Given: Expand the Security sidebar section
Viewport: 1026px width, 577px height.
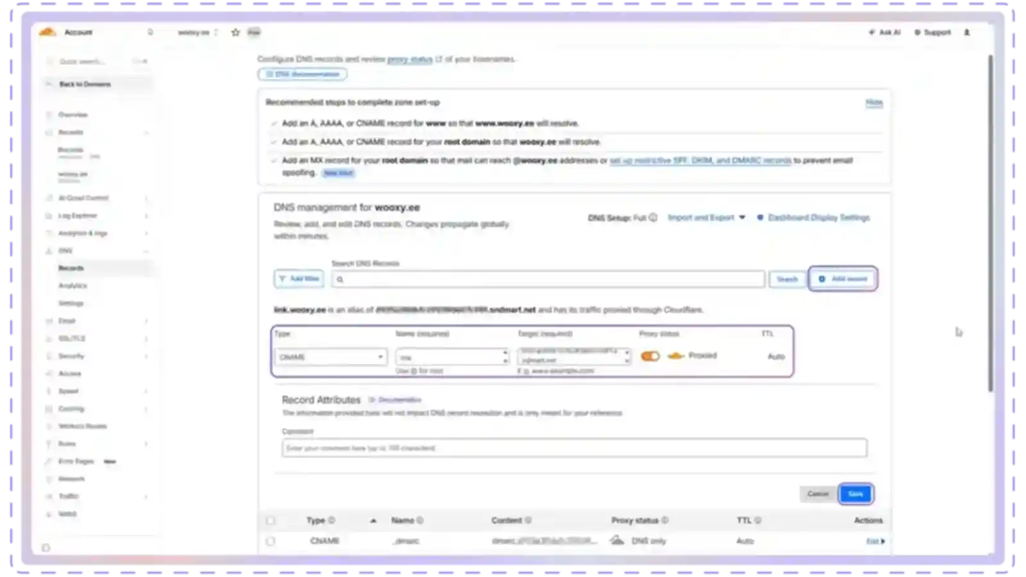Looking at the screenshot, I should coord(71,356).
